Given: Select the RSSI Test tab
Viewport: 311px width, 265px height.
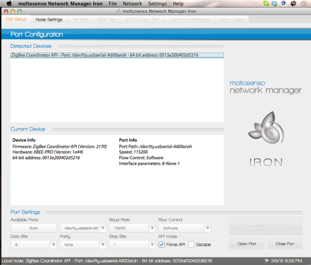Looking at the screenshot, I should (107, 20).
